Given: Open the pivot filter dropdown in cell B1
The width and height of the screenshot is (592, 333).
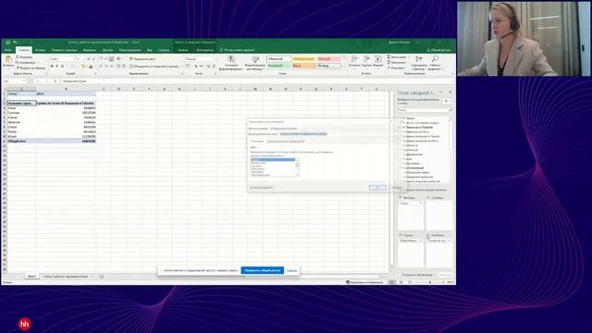Looking at the screenshot, I should click(93, 93).
